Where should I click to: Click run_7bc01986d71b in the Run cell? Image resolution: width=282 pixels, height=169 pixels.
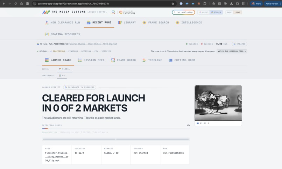click(174, 153)
